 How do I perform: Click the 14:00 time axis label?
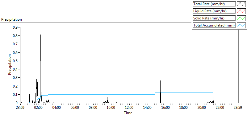click(148, 108)
